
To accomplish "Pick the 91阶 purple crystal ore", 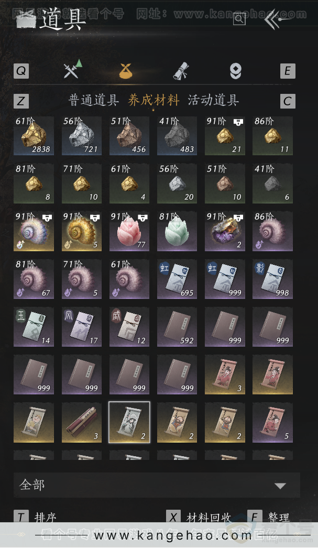I will coord(225,231).
